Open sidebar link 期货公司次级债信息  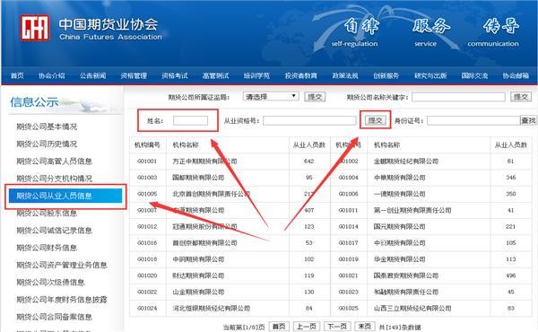[50, 283]
